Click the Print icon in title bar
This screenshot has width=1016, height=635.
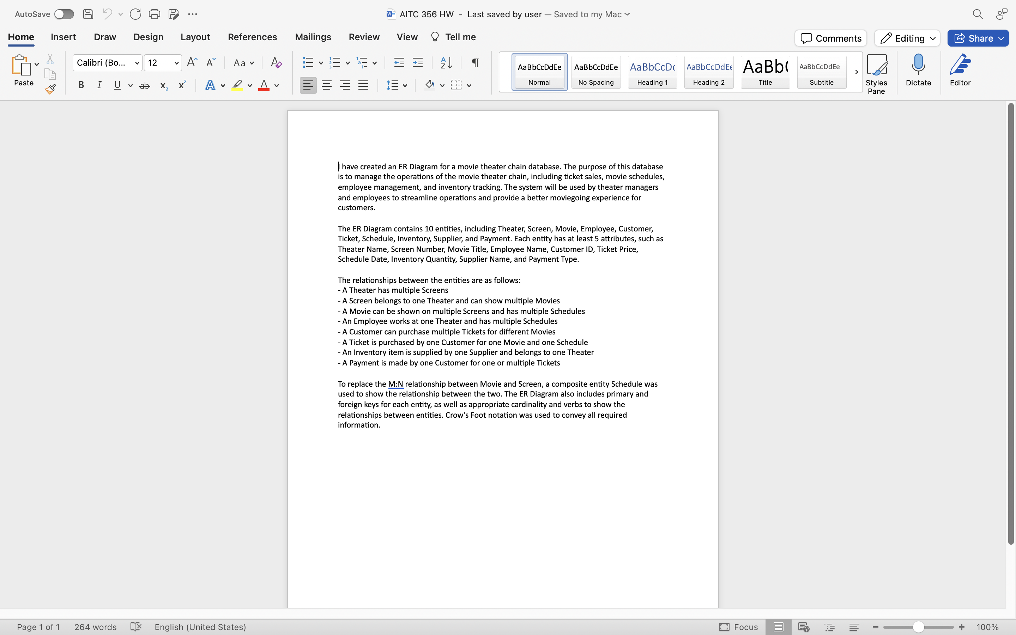154,14
